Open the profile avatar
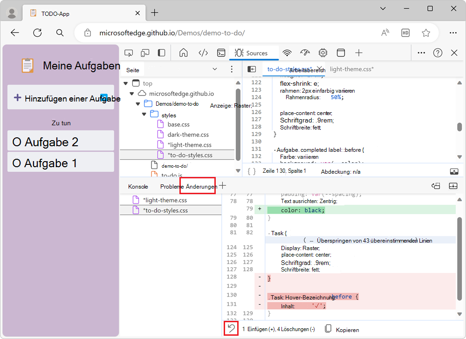Image resolution: width=466 pixels, height=339 pixels. [x=12, y=13]
